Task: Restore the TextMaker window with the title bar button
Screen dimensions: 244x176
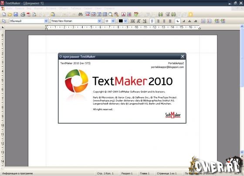Action: 235,3
